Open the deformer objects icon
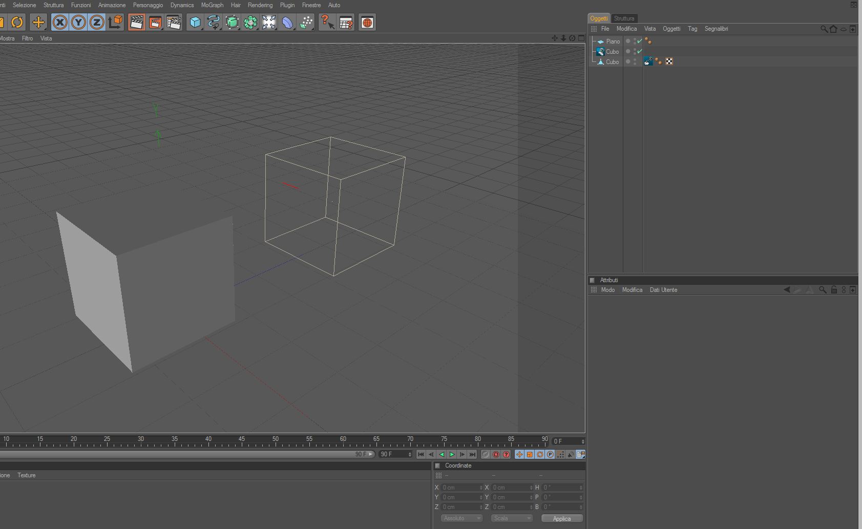The image size is (862, 529). coord(287,22)
